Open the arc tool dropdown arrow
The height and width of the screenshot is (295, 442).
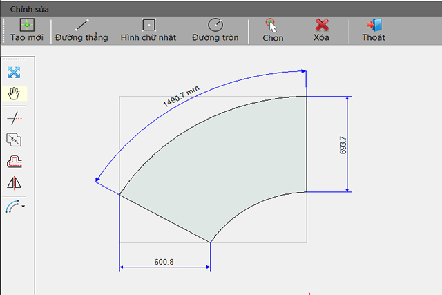point(23,207)
